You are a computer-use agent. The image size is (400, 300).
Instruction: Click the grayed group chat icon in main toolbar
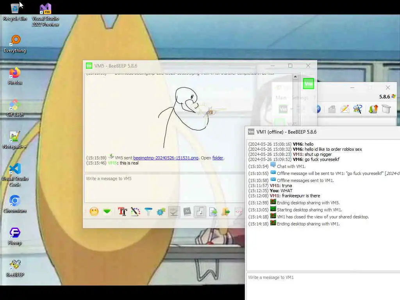point(332,109)
